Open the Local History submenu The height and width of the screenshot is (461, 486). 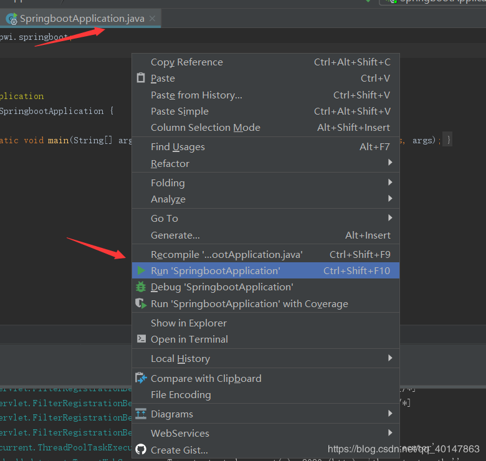coord(180,359)
